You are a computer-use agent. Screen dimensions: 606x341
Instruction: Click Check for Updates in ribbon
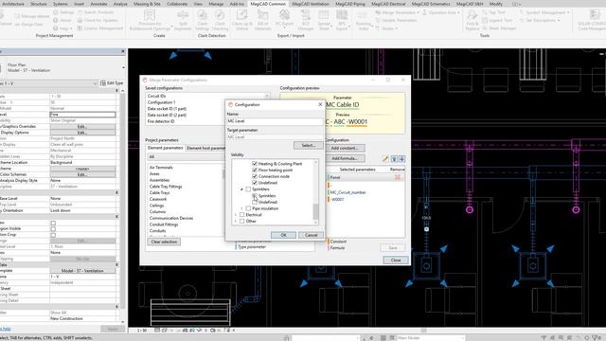98,20
